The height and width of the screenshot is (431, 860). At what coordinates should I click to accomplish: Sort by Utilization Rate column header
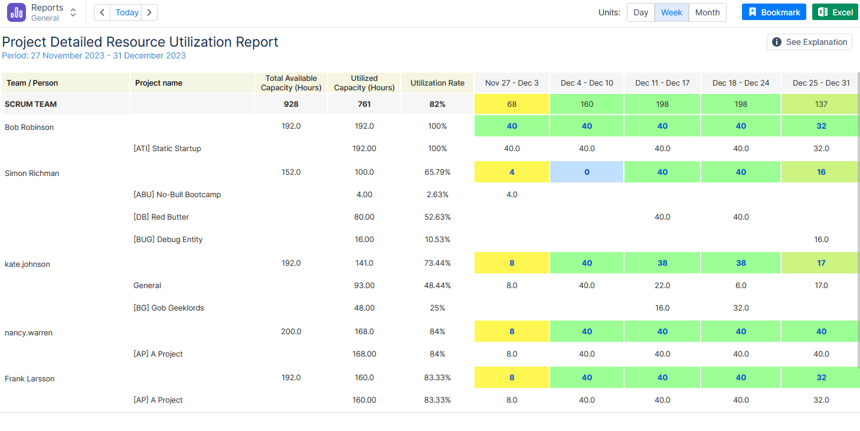pyautogui.click(x=437, y=83)
